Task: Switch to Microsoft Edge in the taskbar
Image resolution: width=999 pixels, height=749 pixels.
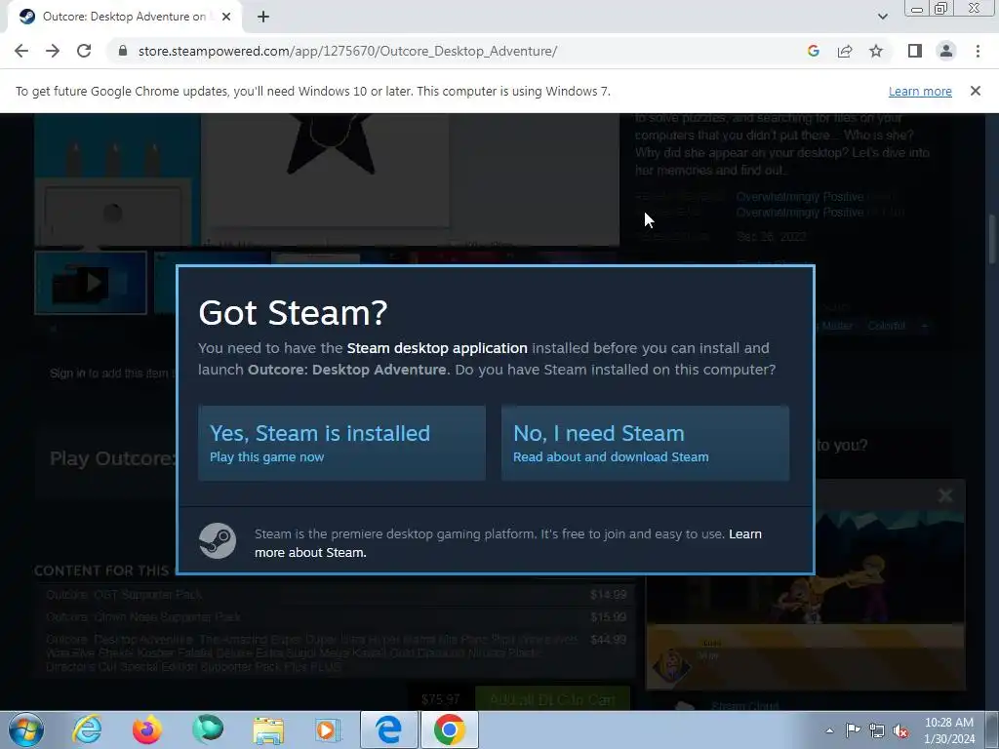Action: click(388, 729)
